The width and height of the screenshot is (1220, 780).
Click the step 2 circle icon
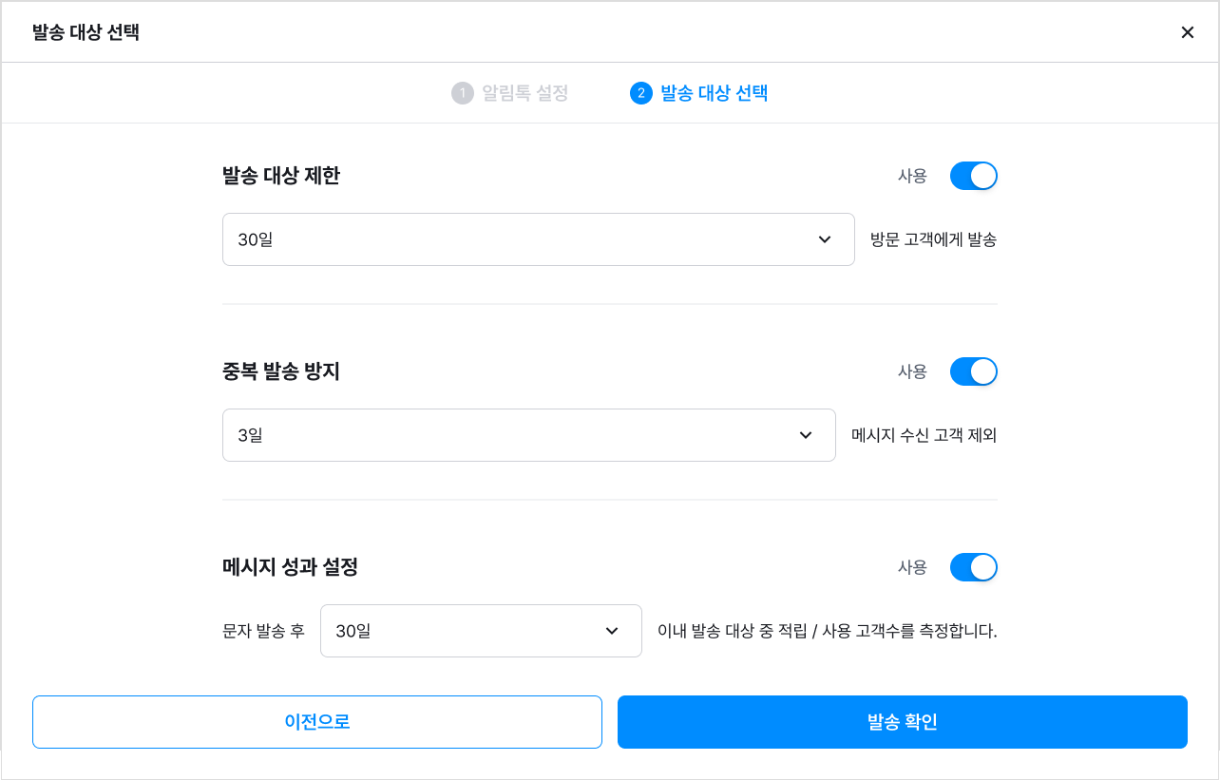pos(640,93)
